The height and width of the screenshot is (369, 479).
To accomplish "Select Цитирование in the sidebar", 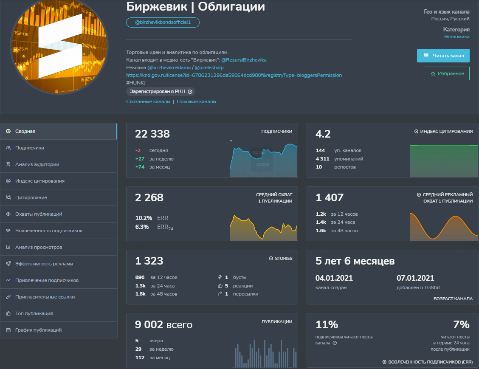I will [59, 197].
